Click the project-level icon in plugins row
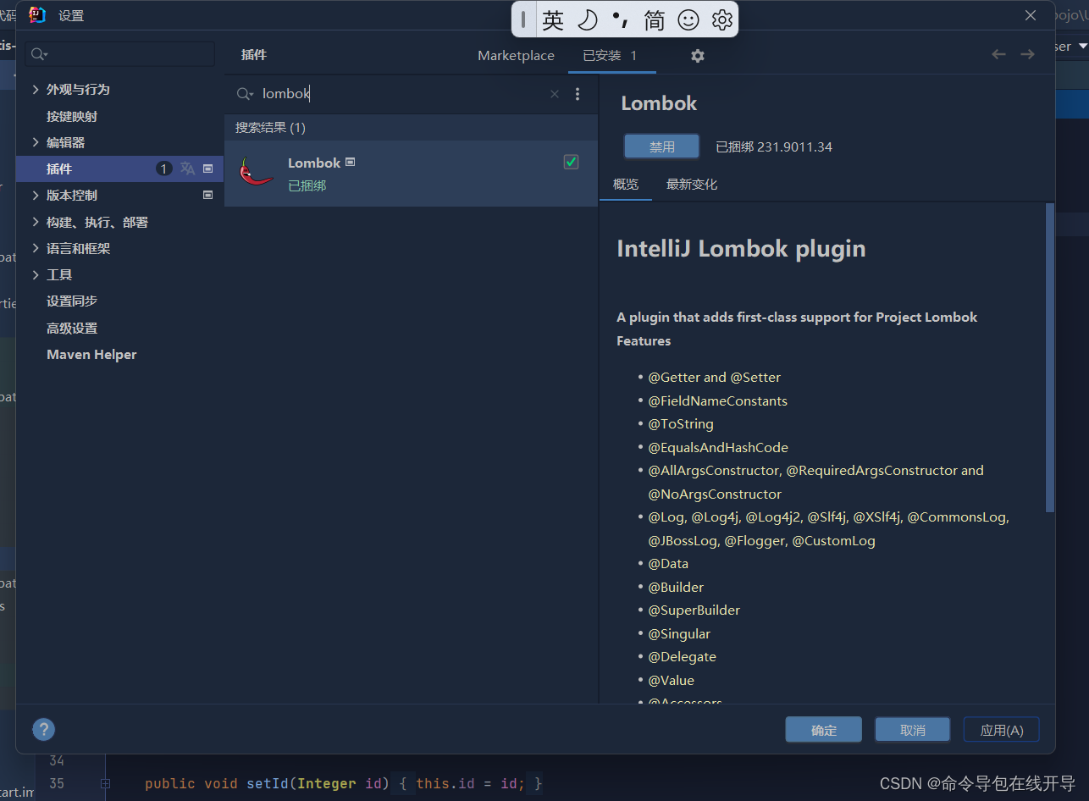 (207, 168)
